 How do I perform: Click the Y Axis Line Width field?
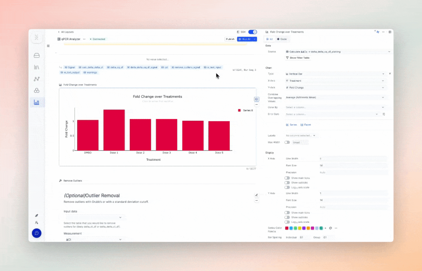click(x=353, y=193)
